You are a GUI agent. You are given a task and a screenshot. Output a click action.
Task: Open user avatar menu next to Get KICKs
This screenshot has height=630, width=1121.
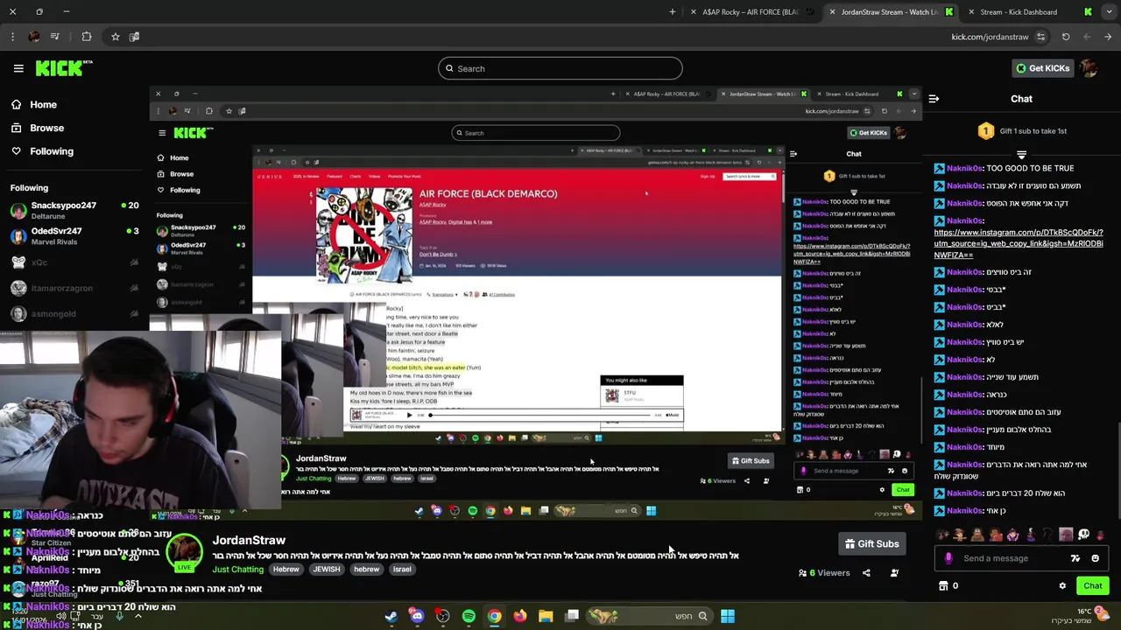coord(1089,68)
